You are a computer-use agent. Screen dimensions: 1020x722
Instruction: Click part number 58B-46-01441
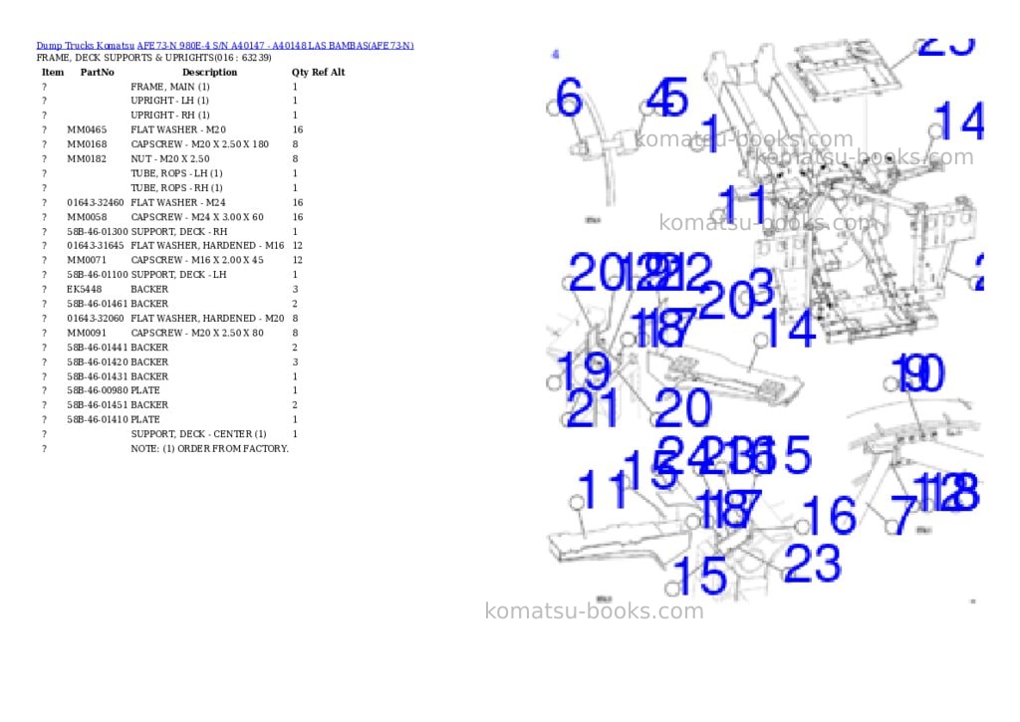(98, 348)
